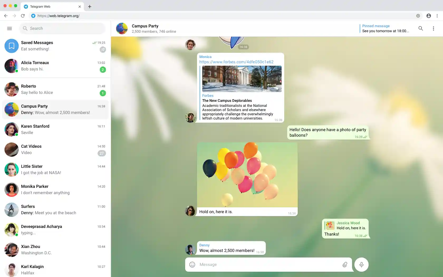
Task: Open the balloons photo
Action: click(247, 174)
